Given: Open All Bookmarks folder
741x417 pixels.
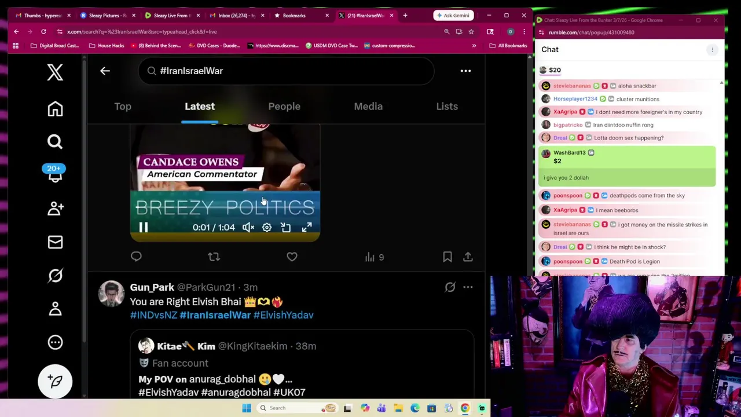Looking at the screenshot, I should (x=508, y=46).
